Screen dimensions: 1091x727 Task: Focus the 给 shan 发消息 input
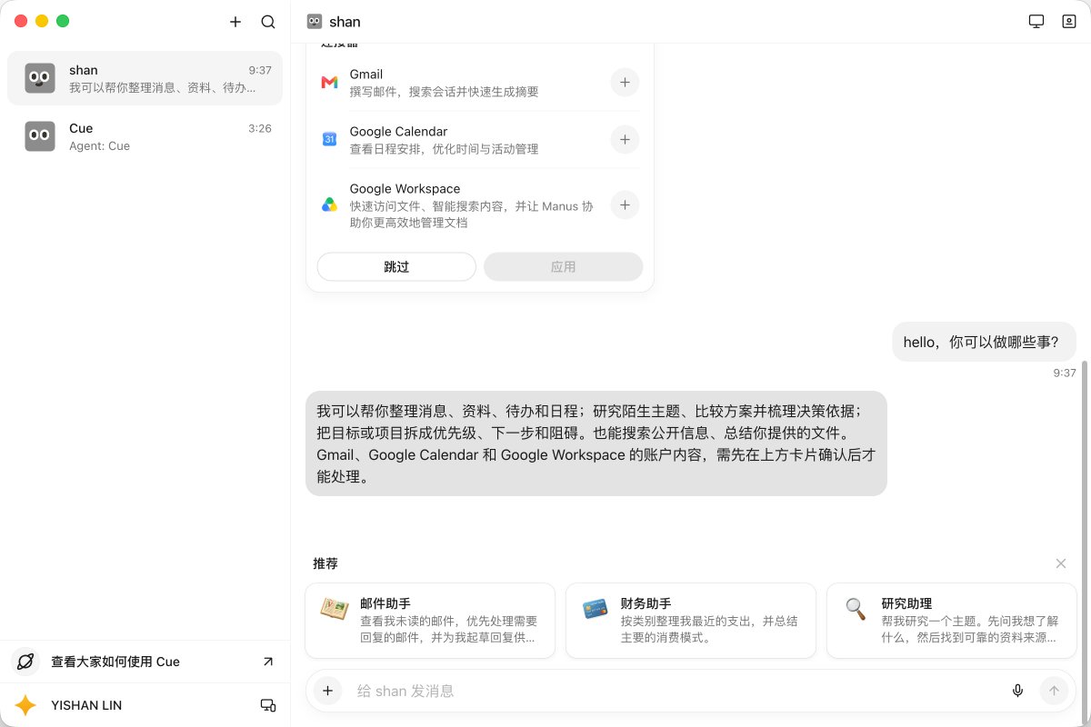click(673, 691)
